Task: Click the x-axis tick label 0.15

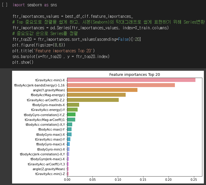Action: coord(143,180)
